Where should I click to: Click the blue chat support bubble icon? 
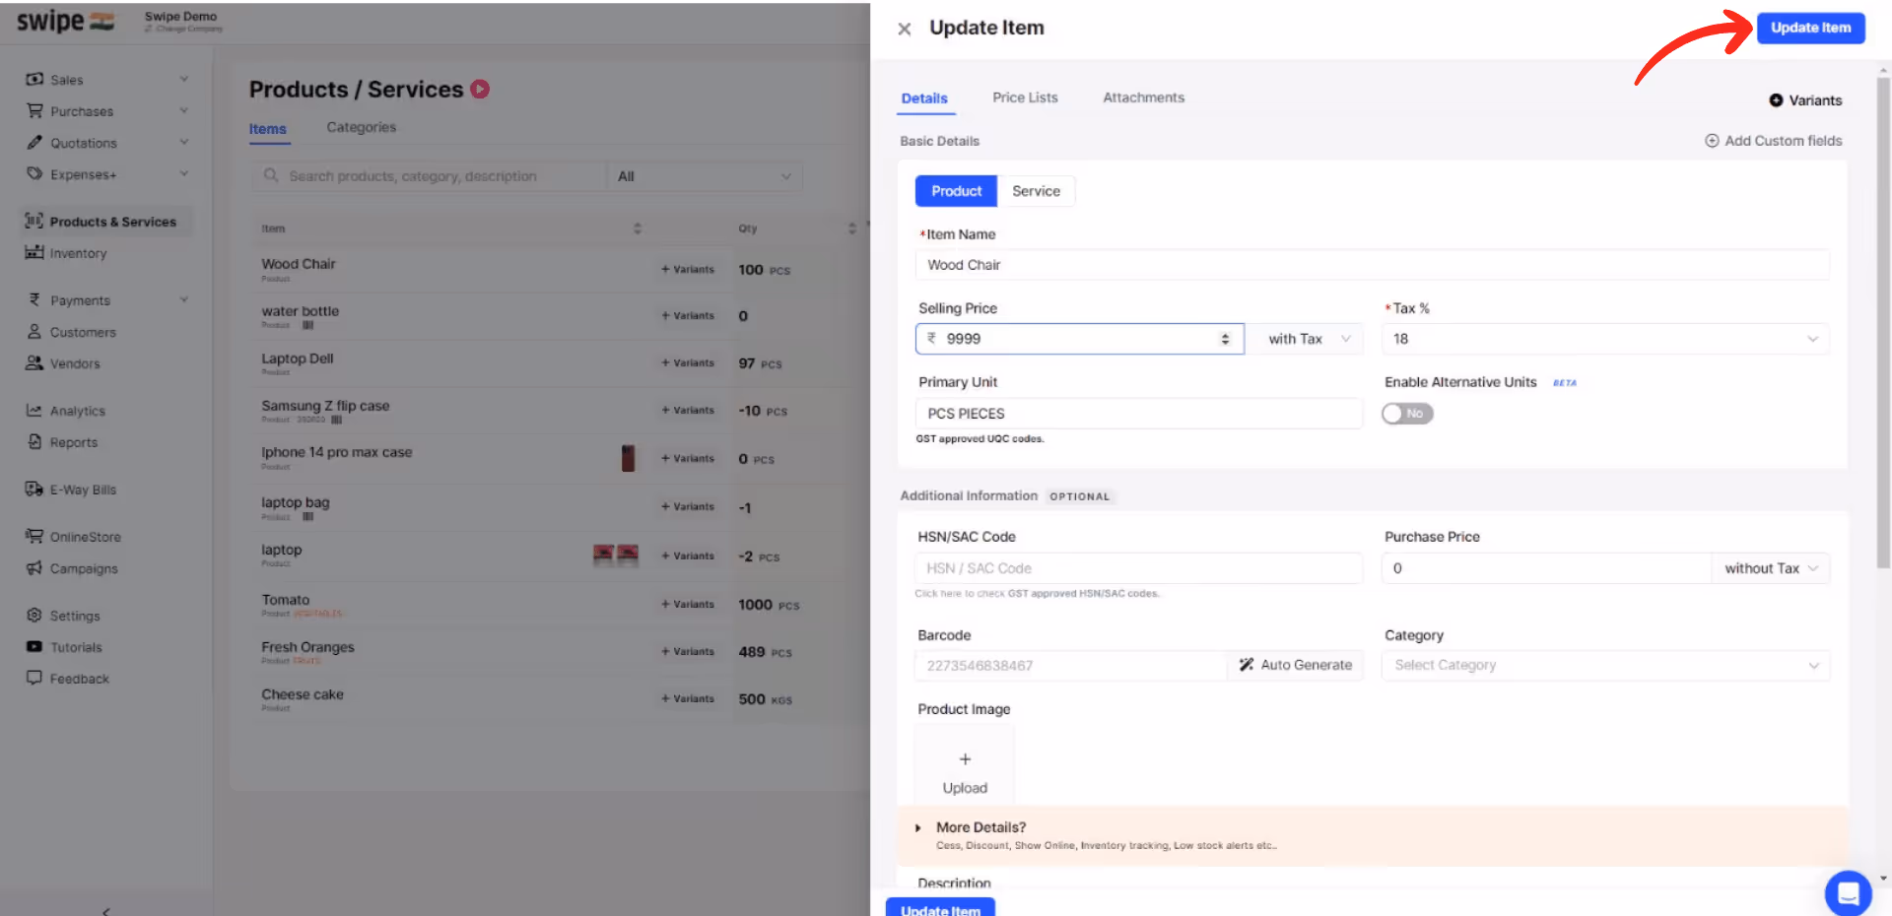[x=1848, y=892]
